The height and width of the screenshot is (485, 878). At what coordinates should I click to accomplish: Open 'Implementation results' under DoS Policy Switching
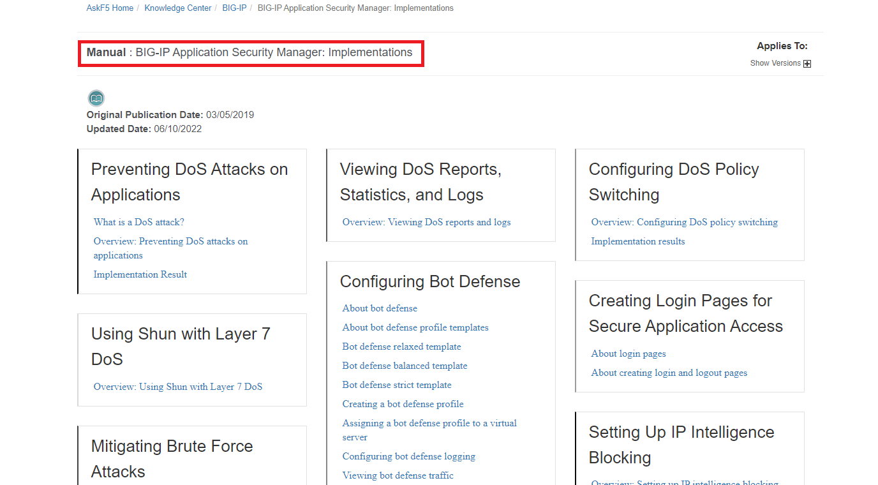[638, 241]
